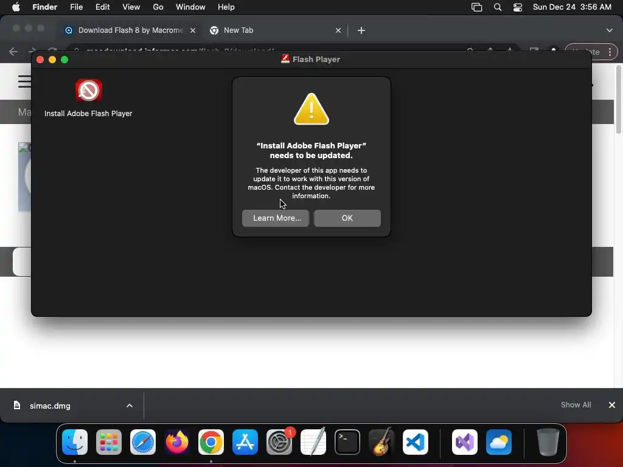
Task: Open the Finder menu
Action: click(44, 7)
